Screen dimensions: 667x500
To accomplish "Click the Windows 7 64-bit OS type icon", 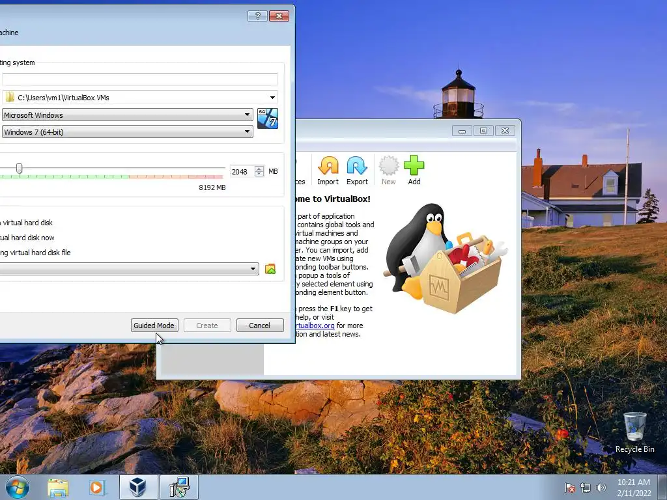I will (268, 118).
